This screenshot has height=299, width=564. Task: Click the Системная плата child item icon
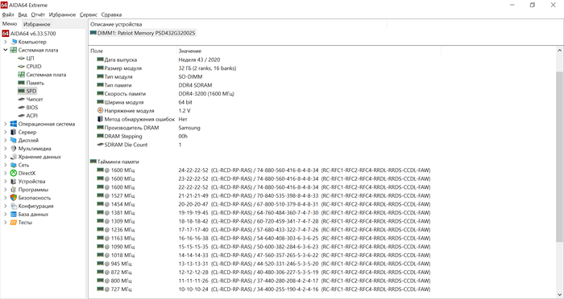[x=21, y=75]
